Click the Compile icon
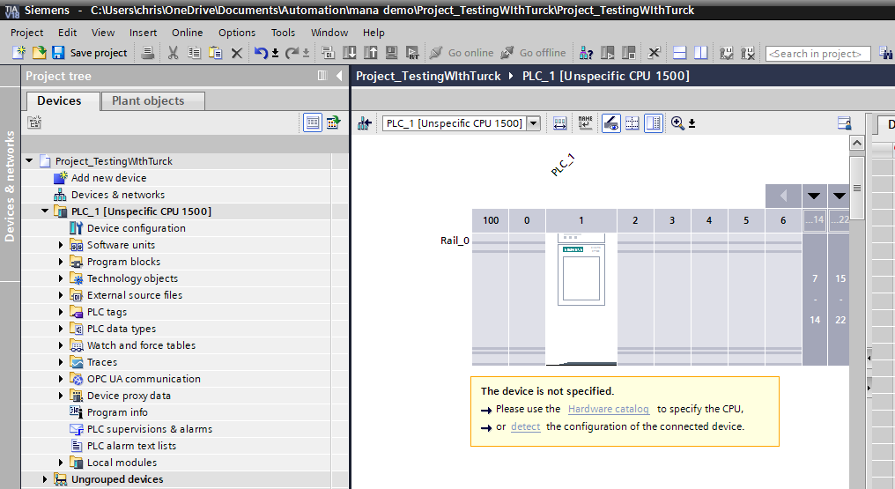The image size is (895, 489). click(x=328, y=53)
